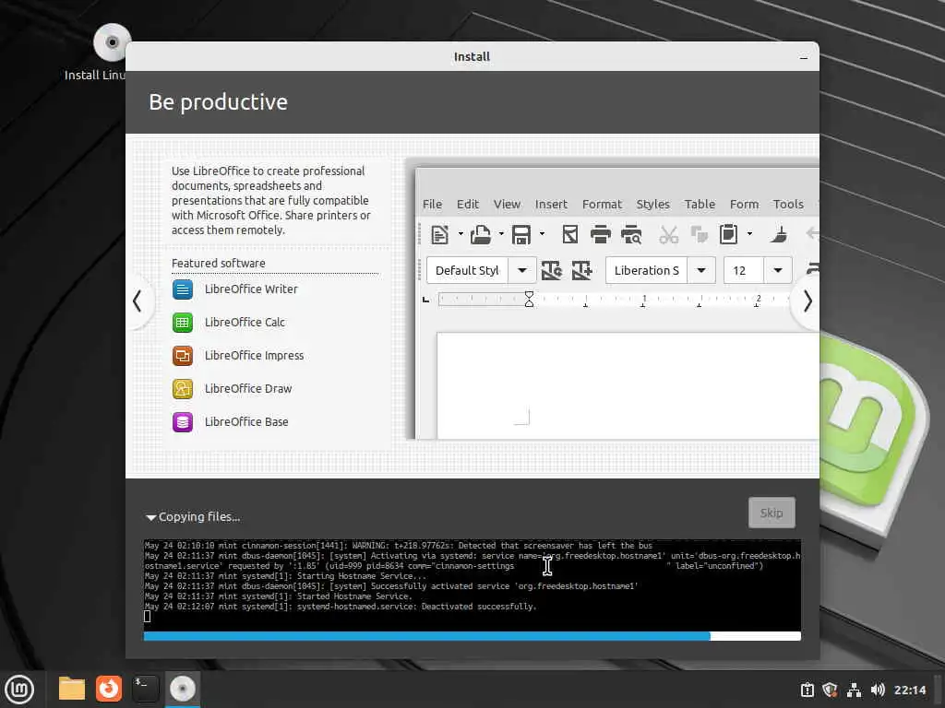Viewport: 945px width, 708px height.
Task: Click the Save floppy icon
Action: coord(521,234)
